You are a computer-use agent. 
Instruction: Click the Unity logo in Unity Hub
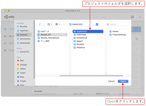9,17
